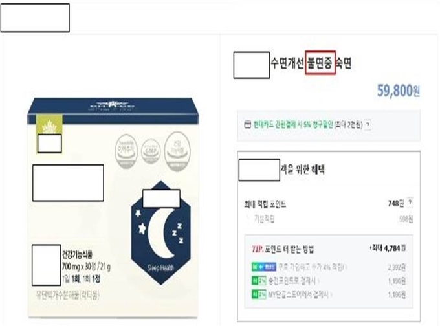Click the question mark beside 748원 points
This screenshot has width=440, height=330.
[x=410, y=203]
